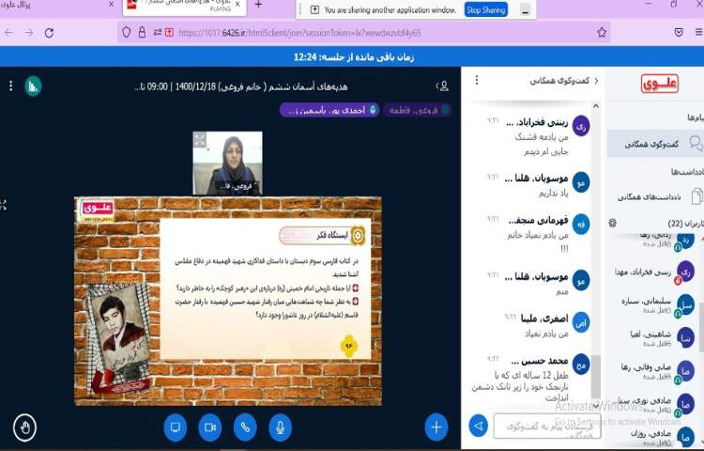Open sharing permission icon in address bar

coord(169,32)
